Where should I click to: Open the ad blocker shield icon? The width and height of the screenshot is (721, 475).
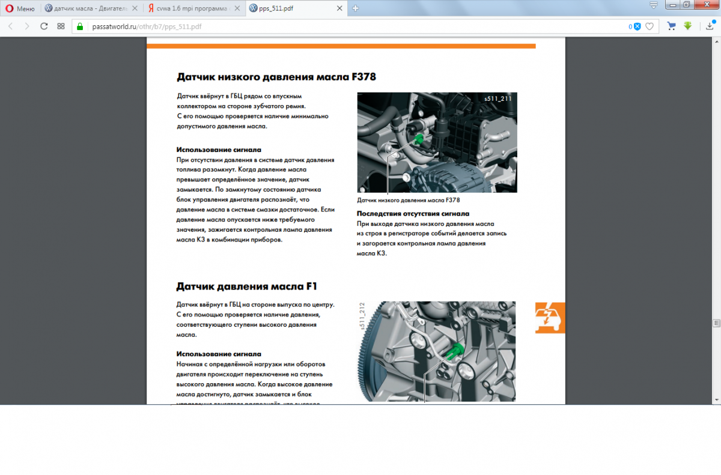point(637,26)
